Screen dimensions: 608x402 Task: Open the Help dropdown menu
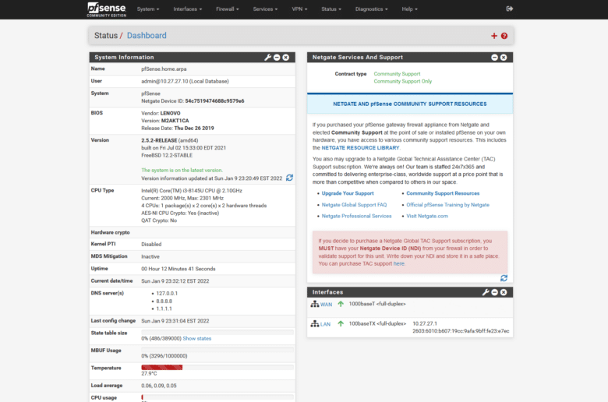[x=409, y=9]
